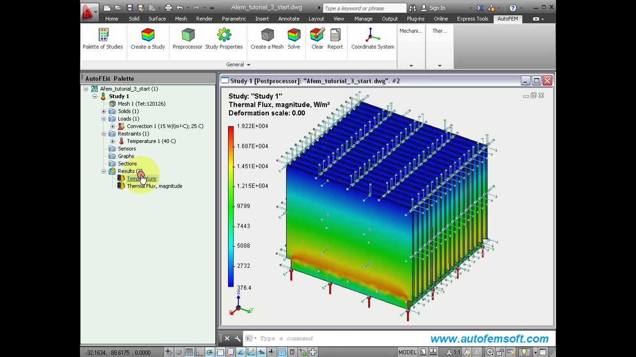Image resolution: width=636 pixels, height=357 pixels.
Task: Click the color legend scale bar
Action: pos(231,207)
